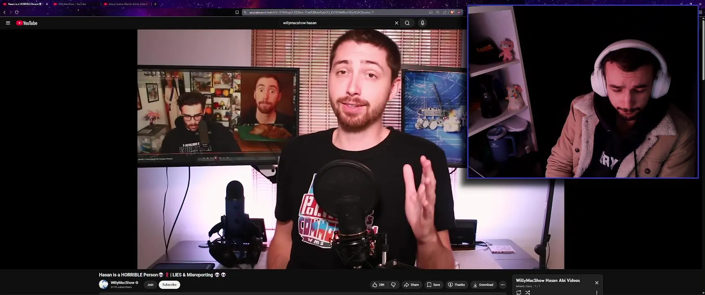This screenshot has width=705, height=295.
Task: Clear the search box with X
Action: [396, 23]
